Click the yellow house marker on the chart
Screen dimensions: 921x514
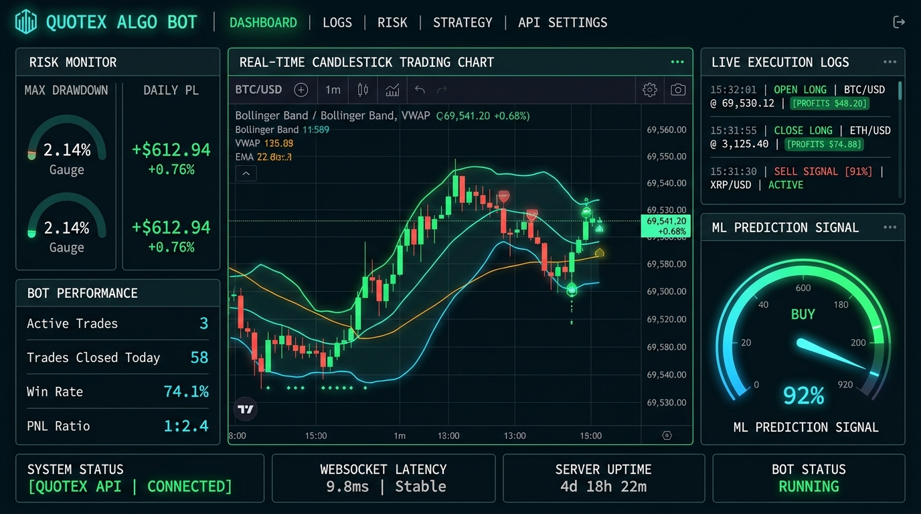pyautogui.click(x=599, y=252)
